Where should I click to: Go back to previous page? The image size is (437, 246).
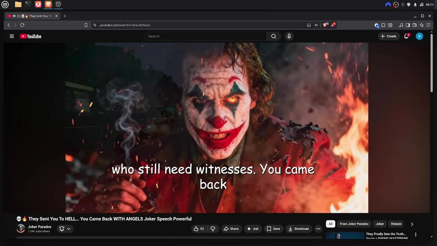9,25
